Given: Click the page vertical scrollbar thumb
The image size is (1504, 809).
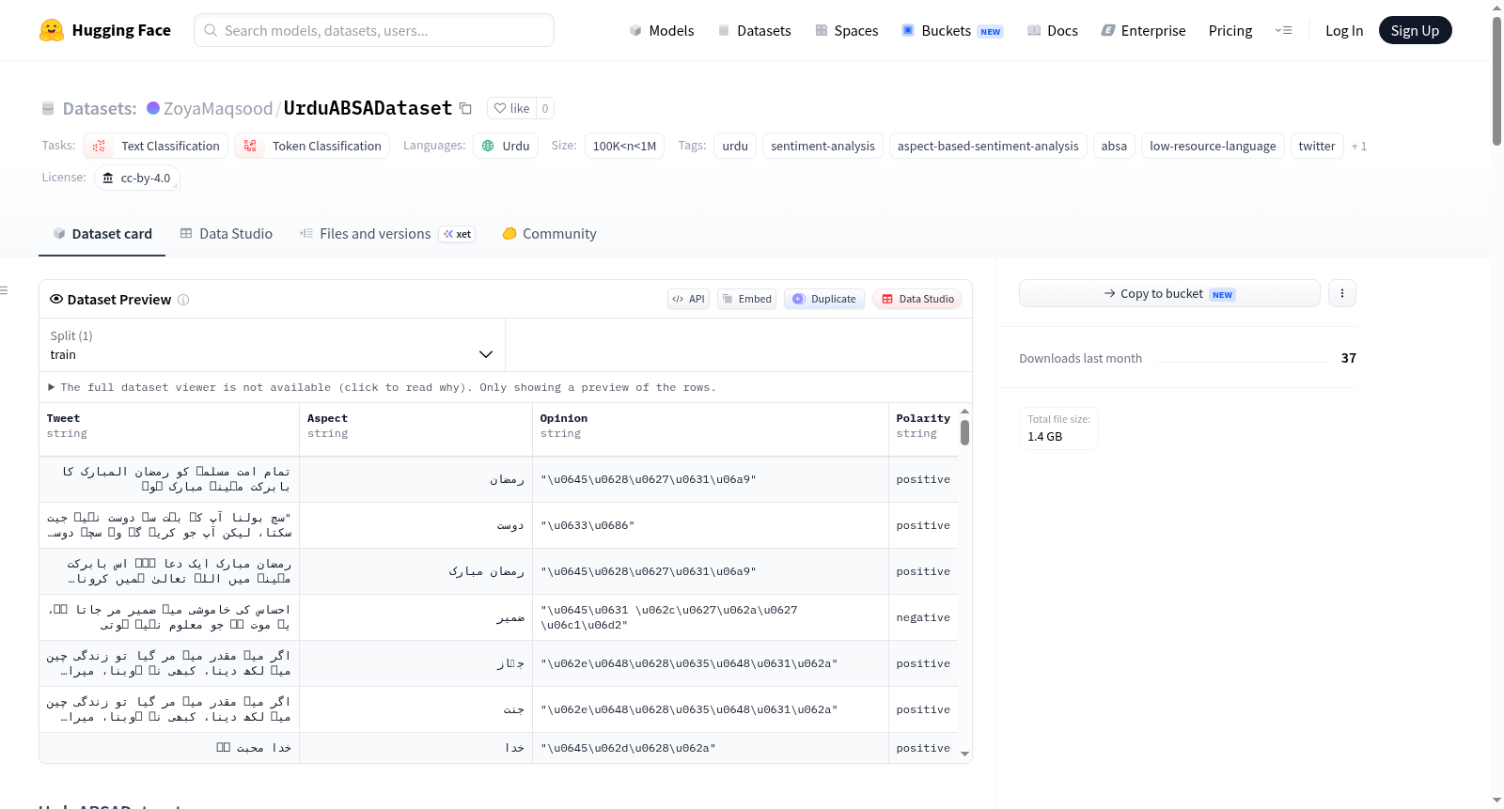Looking at the screenshot, I should coord(1496,81).
